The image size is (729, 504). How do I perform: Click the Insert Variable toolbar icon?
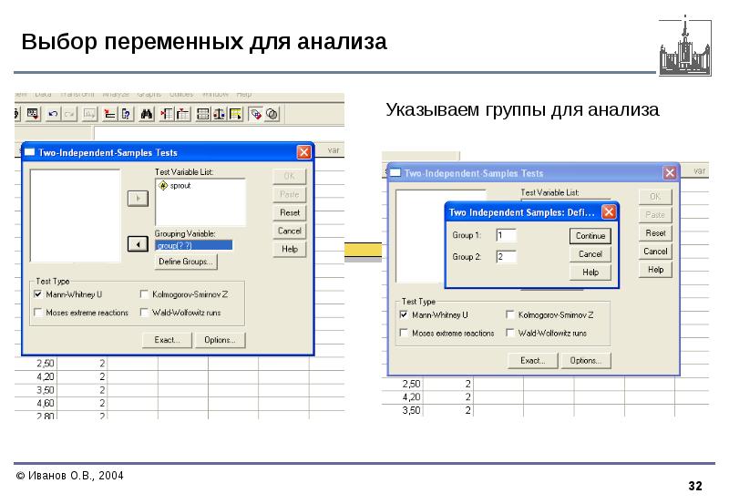point(183,114)
